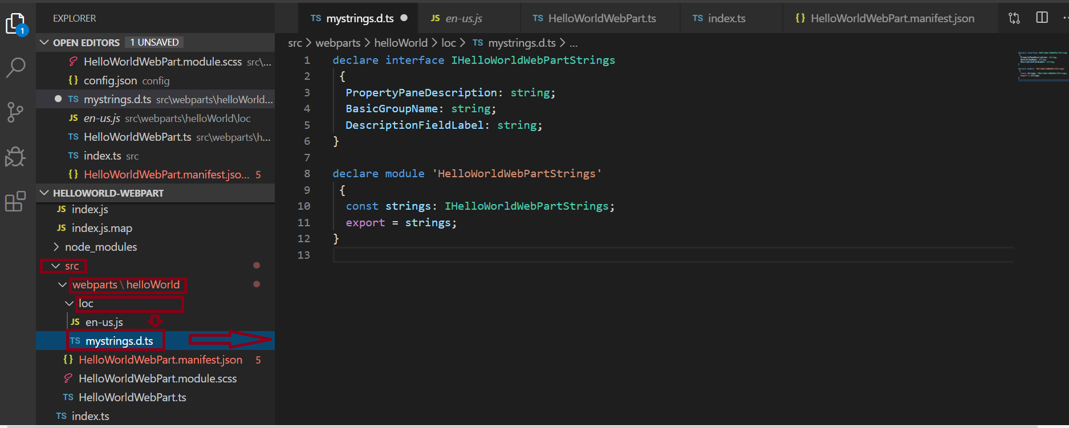This screenshot has width=1069, height=428.
Task: Collapse the Open Editors section
Action: 44,42
